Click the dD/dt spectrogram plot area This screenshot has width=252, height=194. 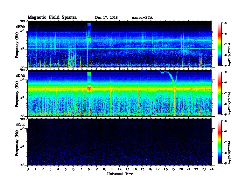click(120, 93)
